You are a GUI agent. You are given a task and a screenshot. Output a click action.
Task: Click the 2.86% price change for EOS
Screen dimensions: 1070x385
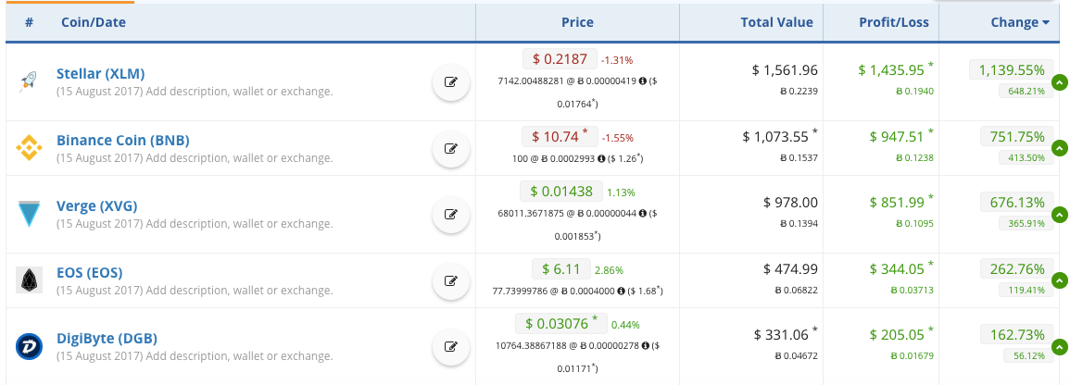tap(609, 270)
